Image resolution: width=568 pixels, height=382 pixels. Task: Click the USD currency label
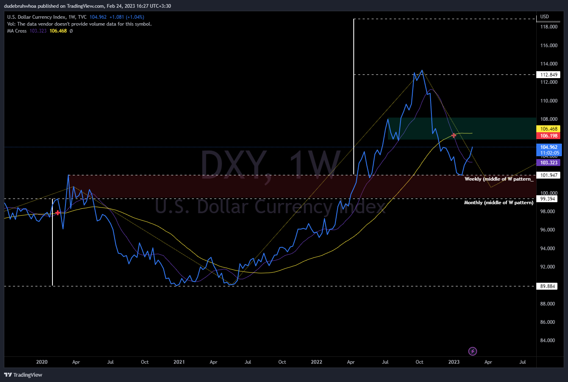544,17
